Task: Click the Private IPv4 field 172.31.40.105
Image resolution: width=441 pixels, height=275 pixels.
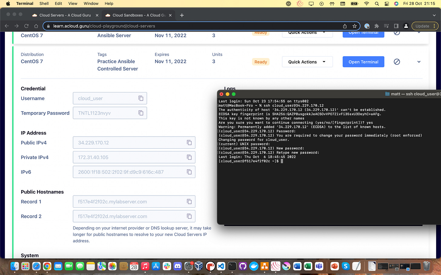Action: pos(134,157)
